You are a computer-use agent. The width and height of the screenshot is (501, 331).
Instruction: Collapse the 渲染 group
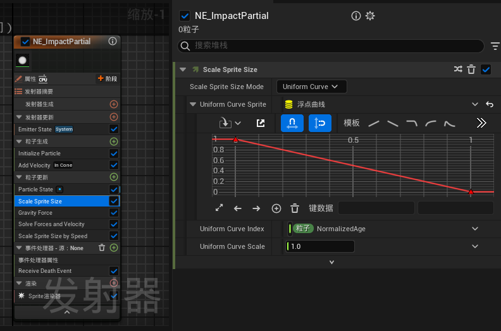19,283
